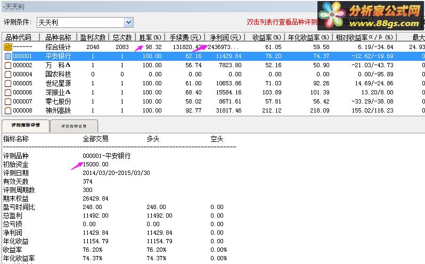Click the 000007 零七股份 row icon
425x264 pixels.
[x=8, y=101]
